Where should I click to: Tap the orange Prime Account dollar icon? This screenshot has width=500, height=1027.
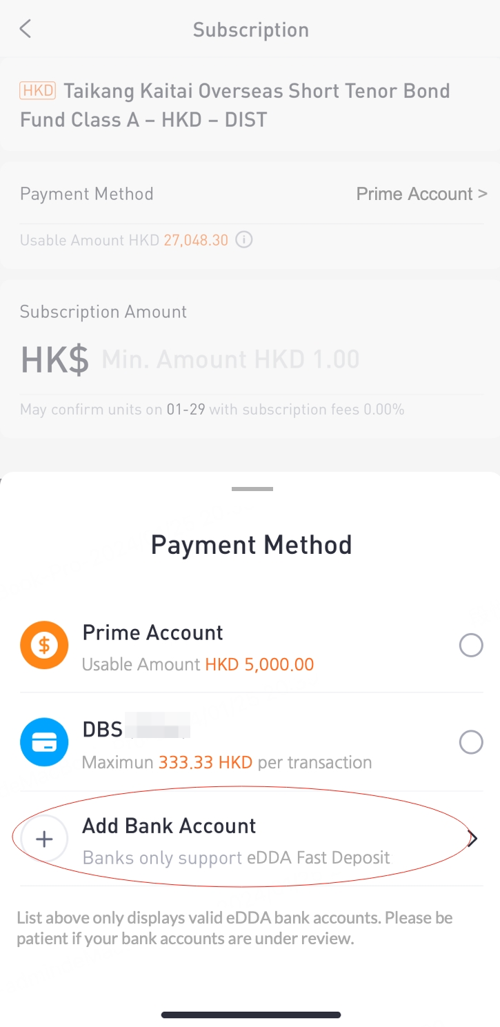(44, 645)
